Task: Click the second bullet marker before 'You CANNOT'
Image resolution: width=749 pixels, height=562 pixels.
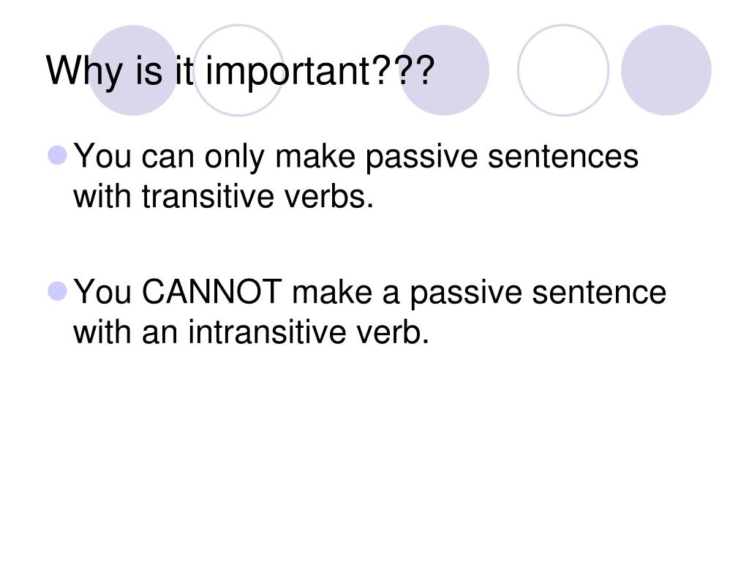Action: 58,291
